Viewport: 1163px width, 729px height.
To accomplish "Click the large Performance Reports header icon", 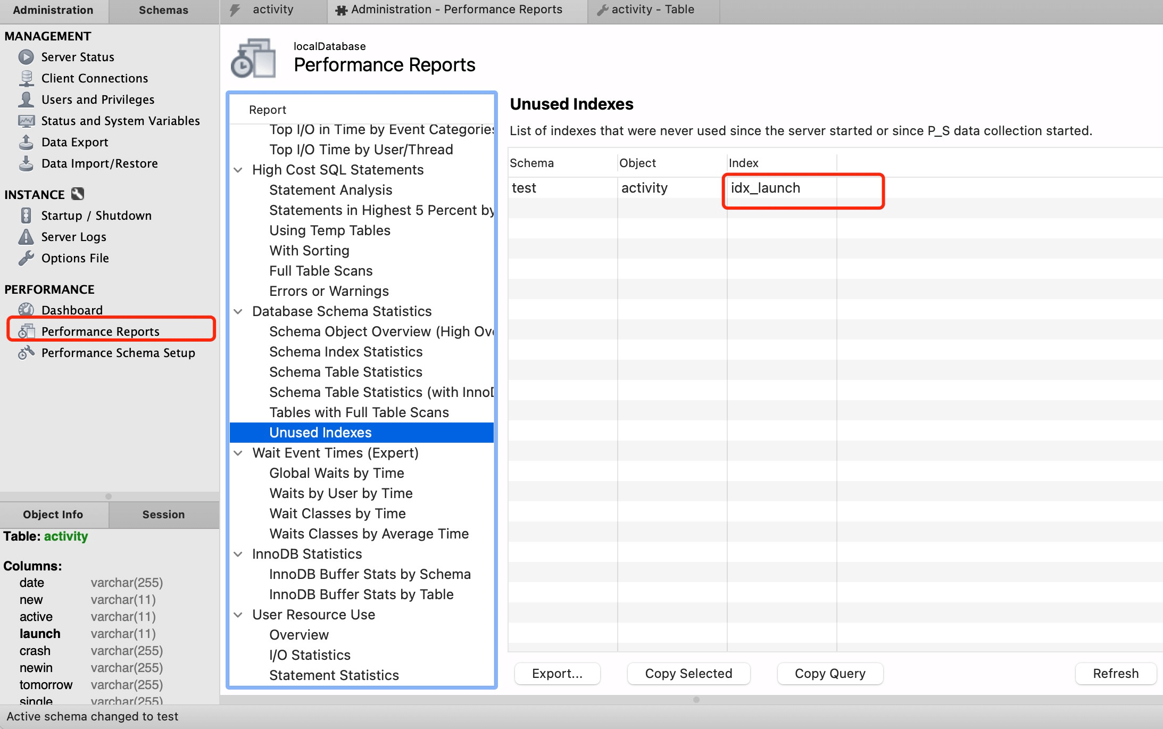I will click(x=253, y=59).
